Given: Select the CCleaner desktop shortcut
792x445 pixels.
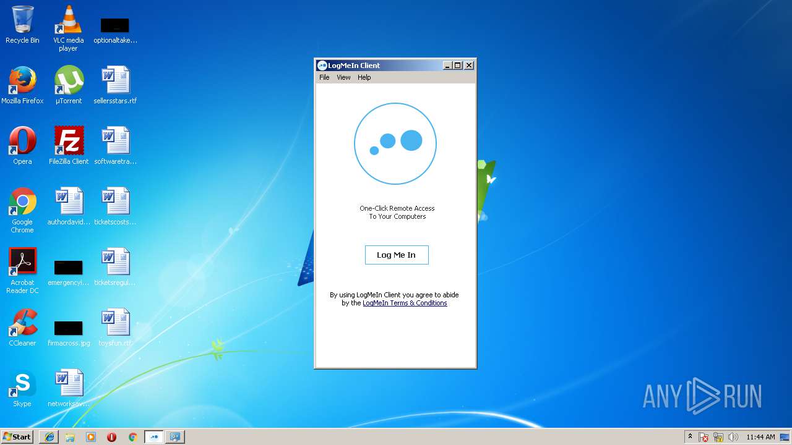Looking at the screenshot, I should 22,328.
